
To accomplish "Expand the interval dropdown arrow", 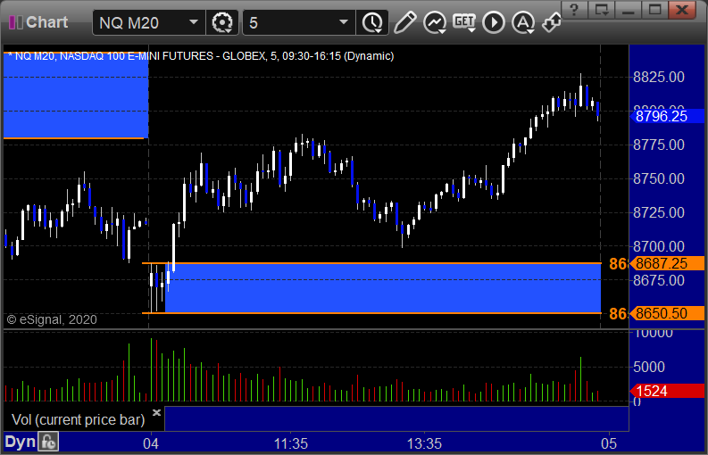I will tap(344, 22).
